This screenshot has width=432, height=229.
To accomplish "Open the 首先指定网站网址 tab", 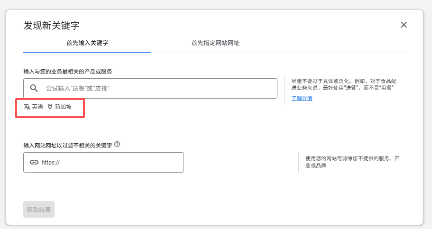I will coord(215,43).
